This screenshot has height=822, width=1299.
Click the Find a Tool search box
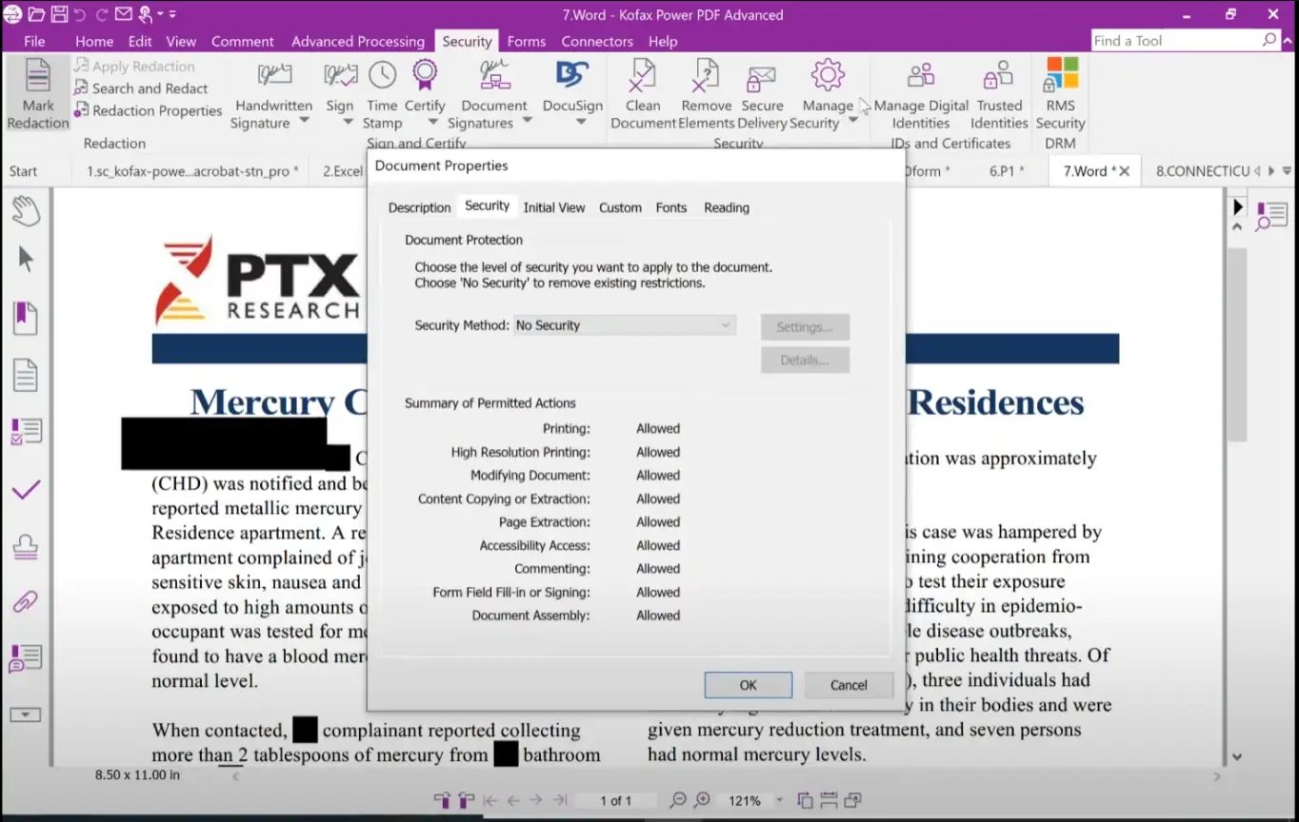coord(1175,41)
